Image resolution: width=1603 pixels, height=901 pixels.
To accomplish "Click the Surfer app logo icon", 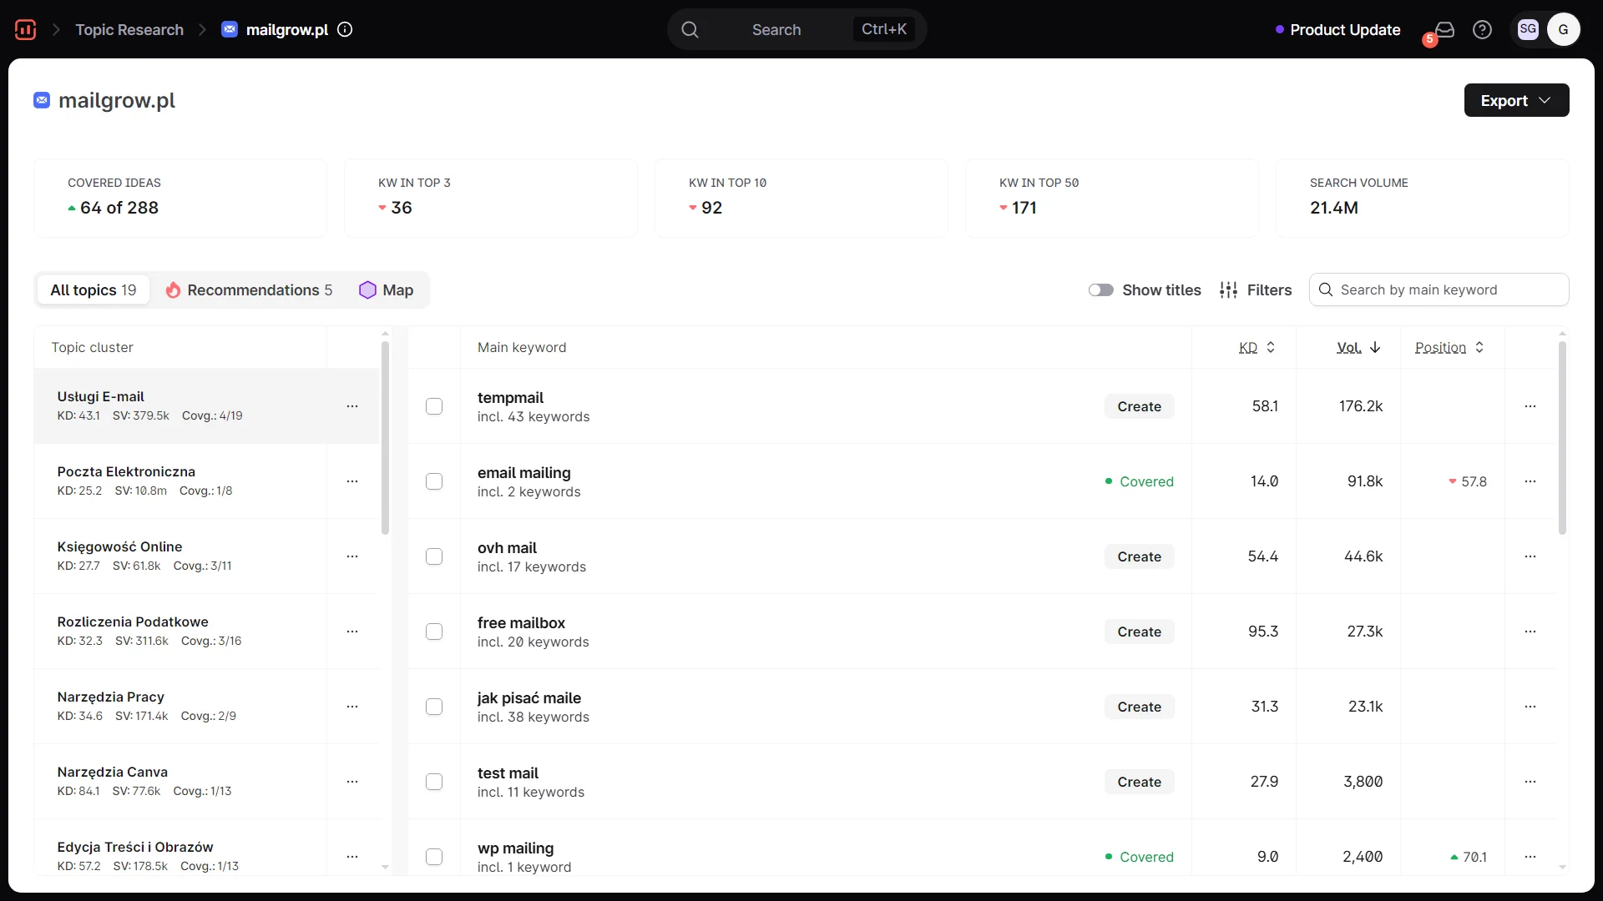I will tap(24, 29).
